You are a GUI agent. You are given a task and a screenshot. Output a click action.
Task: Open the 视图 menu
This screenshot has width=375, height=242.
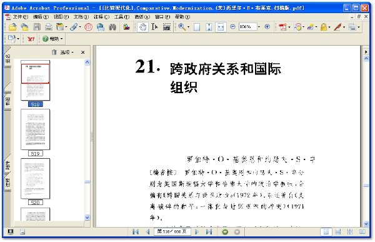click(61, 17)
